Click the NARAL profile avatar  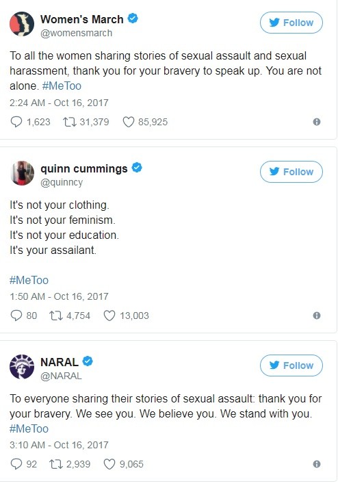[x=22, y=367]
